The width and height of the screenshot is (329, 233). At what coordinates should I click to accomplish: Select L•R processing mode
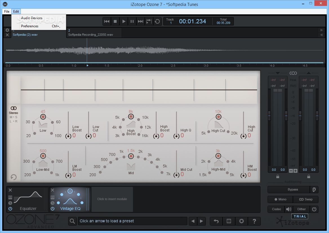click(14, 121)
